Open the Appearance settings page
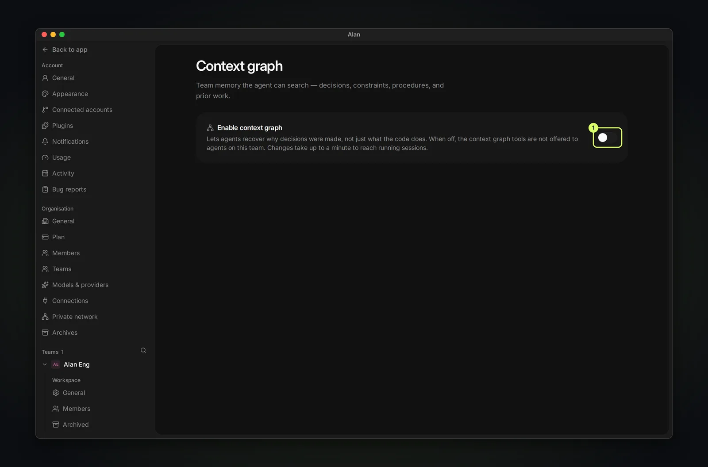 point(70,94)
